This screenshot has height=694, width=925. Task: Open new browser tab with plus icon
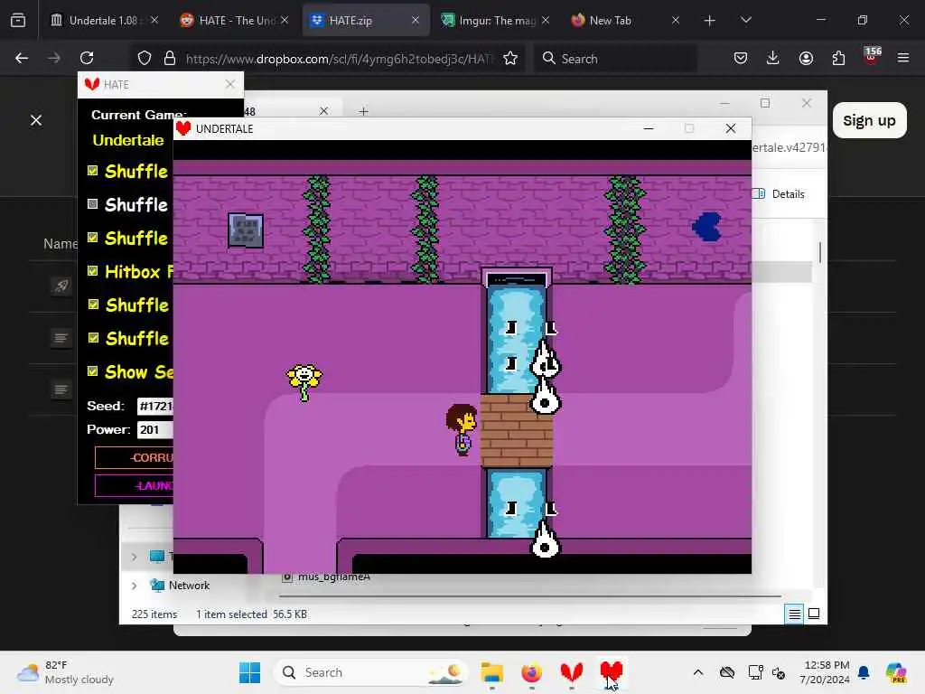tap(710, 21)
